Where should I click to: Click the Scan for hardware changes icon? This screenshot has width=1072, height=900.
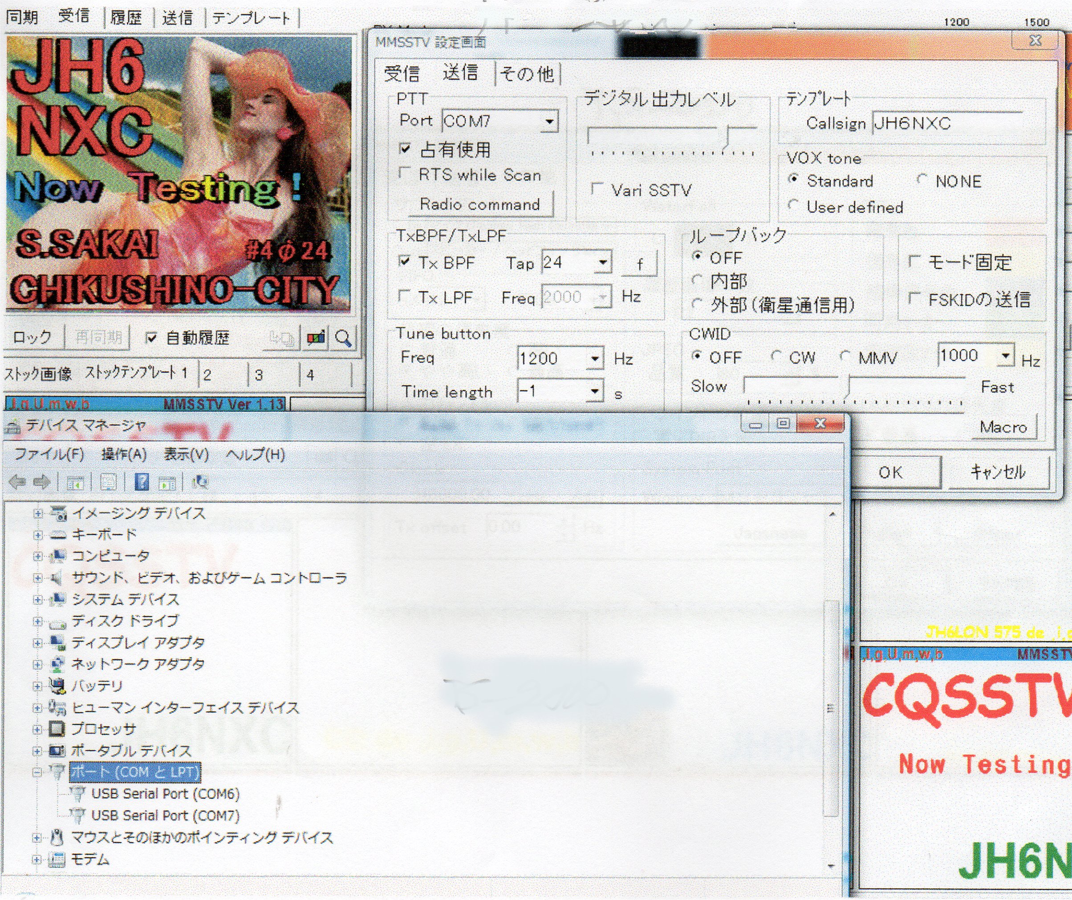[x=201, y=482]
